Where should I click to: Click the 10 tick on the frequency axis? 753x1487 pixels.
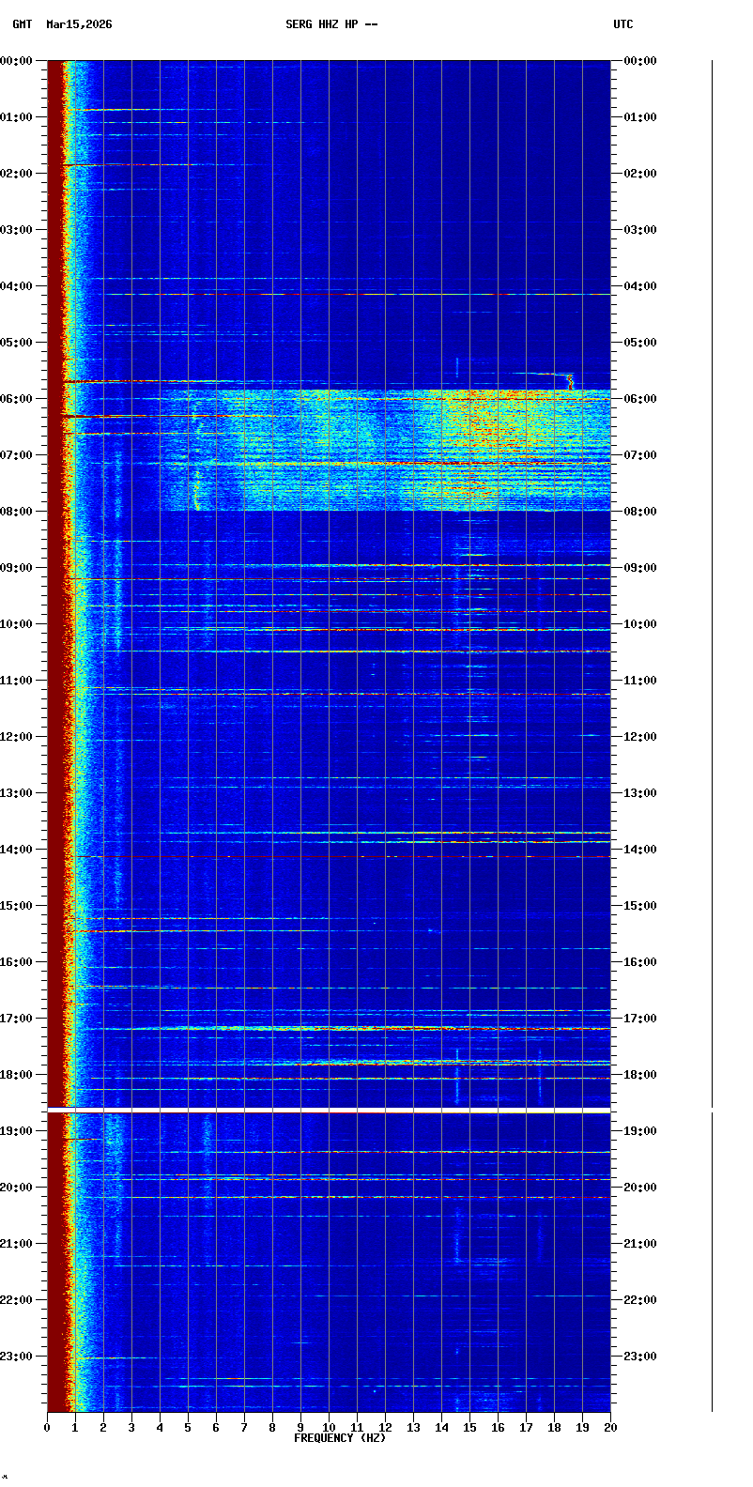point(329,1427)
